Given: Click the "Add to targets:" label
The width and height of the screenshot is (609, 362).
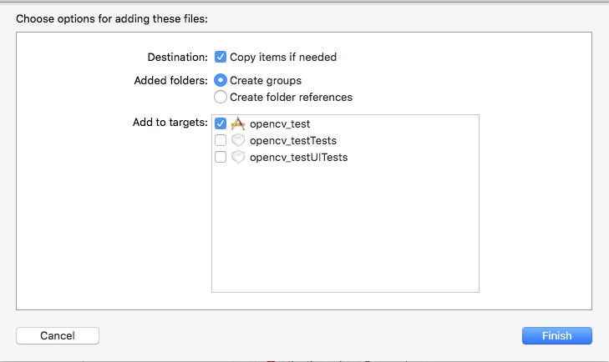Looking at the screenshot, I should tap(170, 122).
